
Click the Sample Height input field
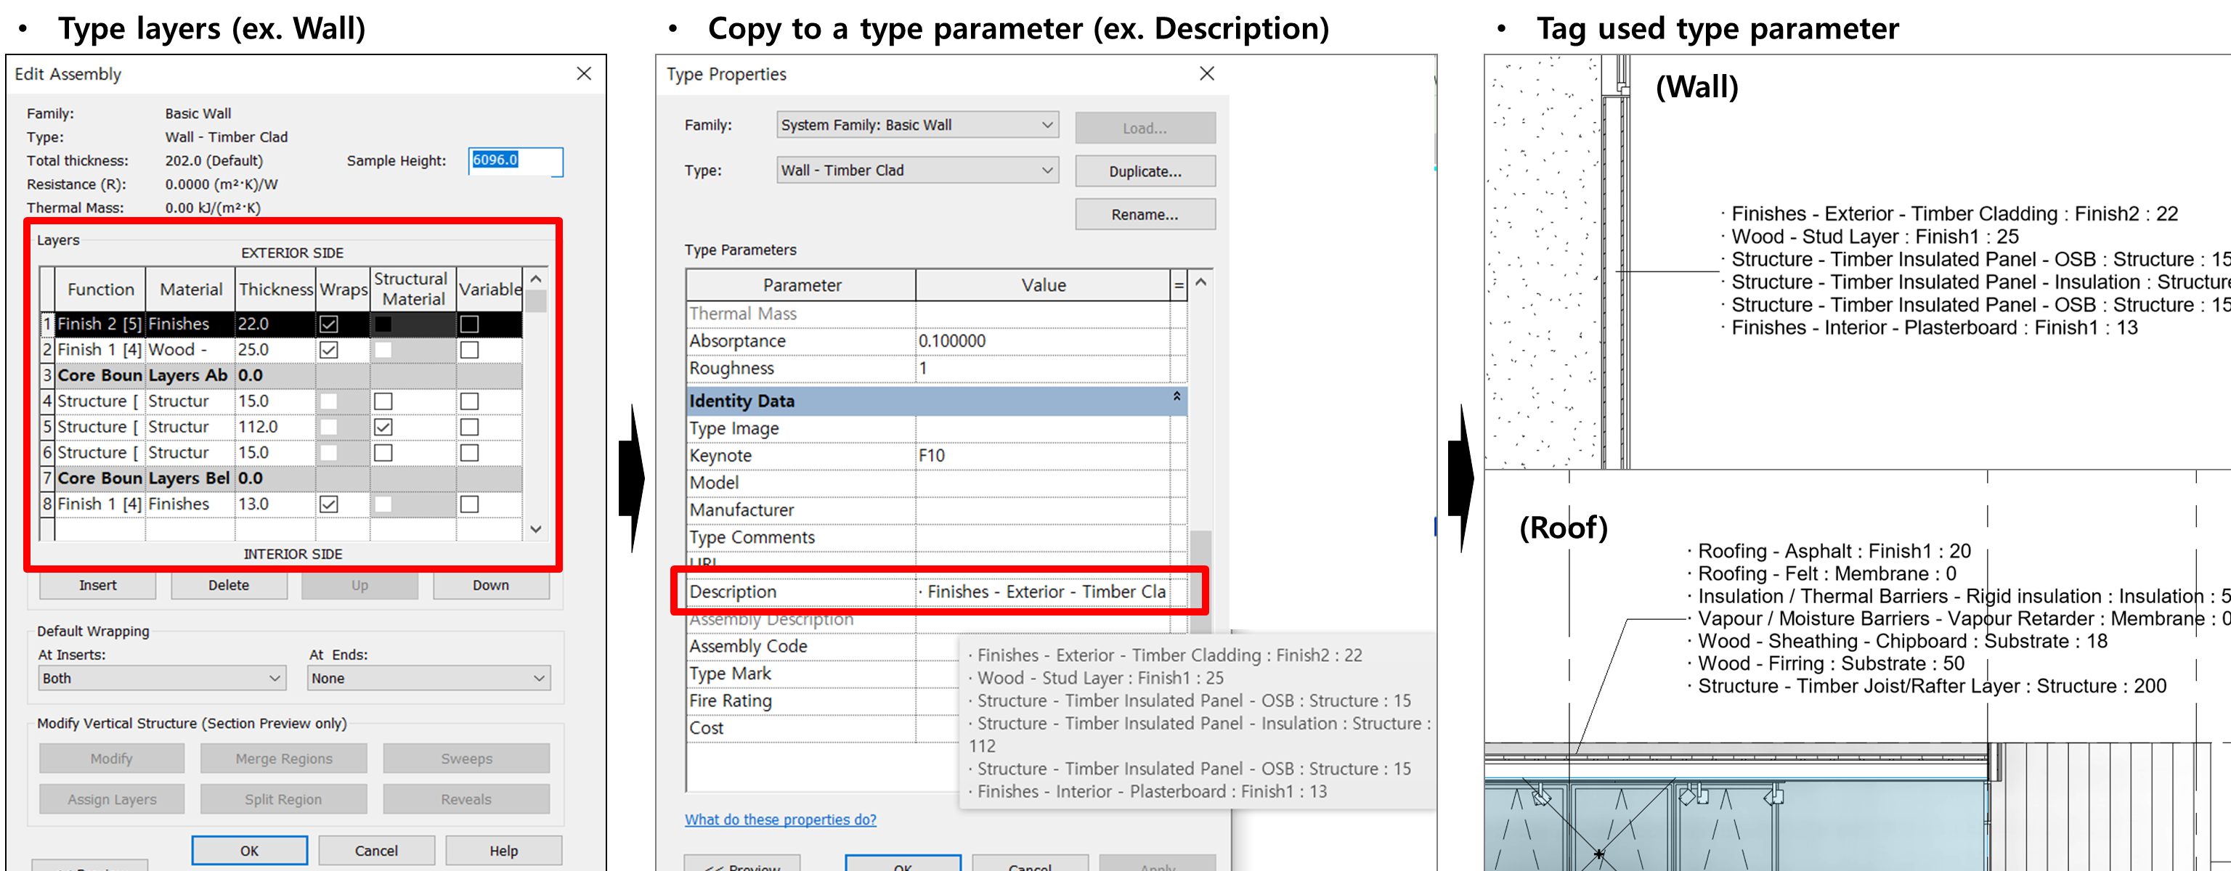pyautogui.click(x=516, y=160)
